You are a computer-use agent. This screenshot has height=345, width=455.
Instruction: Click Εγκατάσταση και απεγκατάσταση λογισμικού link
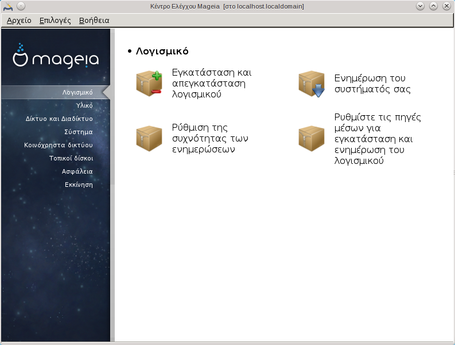[x=212, y=83]
